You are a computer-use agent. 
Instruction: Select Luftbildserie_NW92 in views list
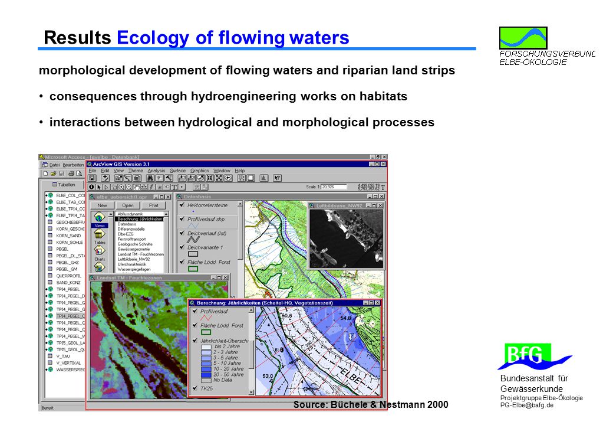(x=133, y=259)
